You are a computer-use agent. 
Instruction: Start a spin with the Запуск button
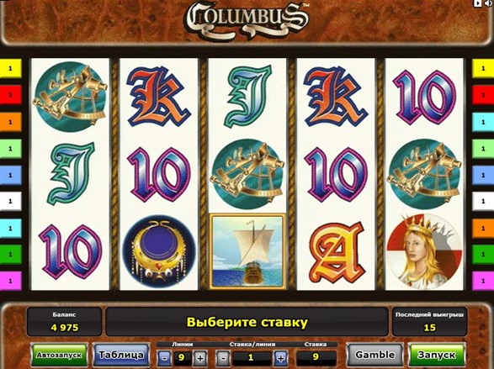tap(436, 355)
